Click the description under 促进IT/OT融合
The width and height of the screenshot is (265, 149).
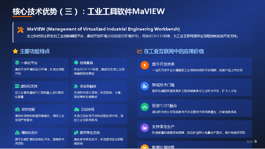tap(194, 112)
